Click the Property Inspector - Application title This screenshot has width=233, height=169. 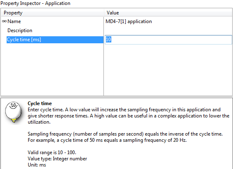35,3
